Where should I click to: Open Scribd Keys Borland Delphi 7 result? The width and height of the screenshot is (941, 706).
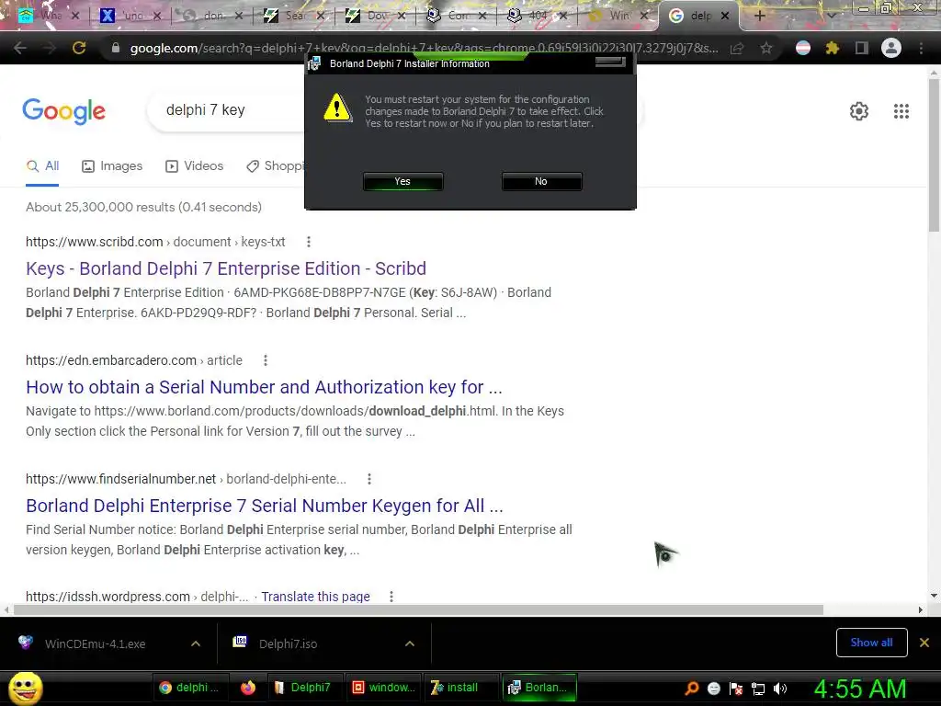(226, 268)
